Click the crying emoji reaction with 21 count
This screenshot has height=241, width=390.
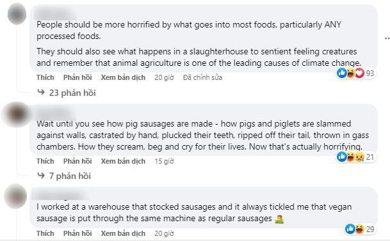pos(359,157)
